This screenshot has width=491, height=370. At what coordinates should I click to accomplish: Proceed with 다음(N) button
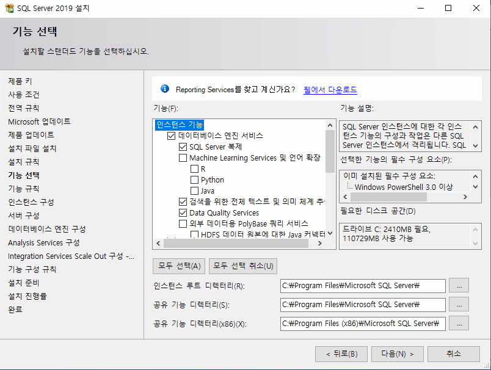pos(398,354)
